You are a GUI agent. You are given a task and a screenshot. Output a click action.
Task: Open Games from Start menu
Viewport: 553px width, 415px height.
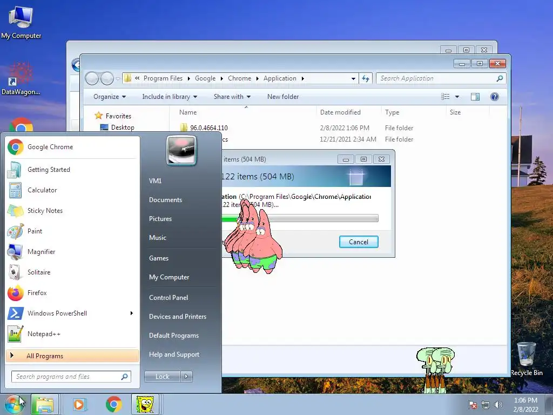pos(159,258)
